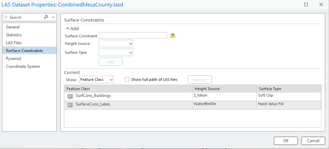This screenshot has height=149, width=329.
Task: Click the SurfCons_Buildings feature class icon
Action: tap(70, 96)
